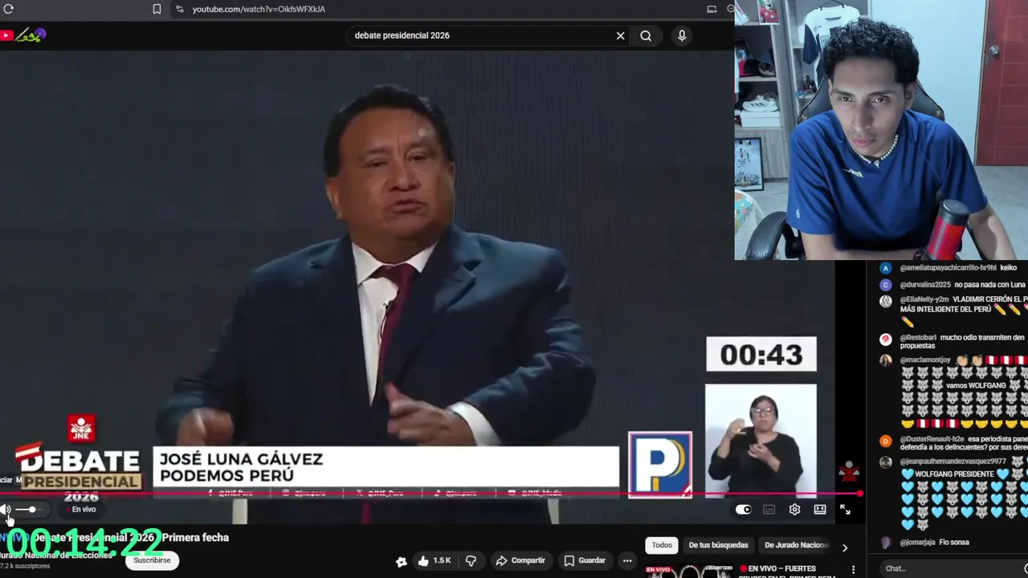The image size is (1028, 578).
Task: Toggle subtitles in the video player
Action: [769, 509]
